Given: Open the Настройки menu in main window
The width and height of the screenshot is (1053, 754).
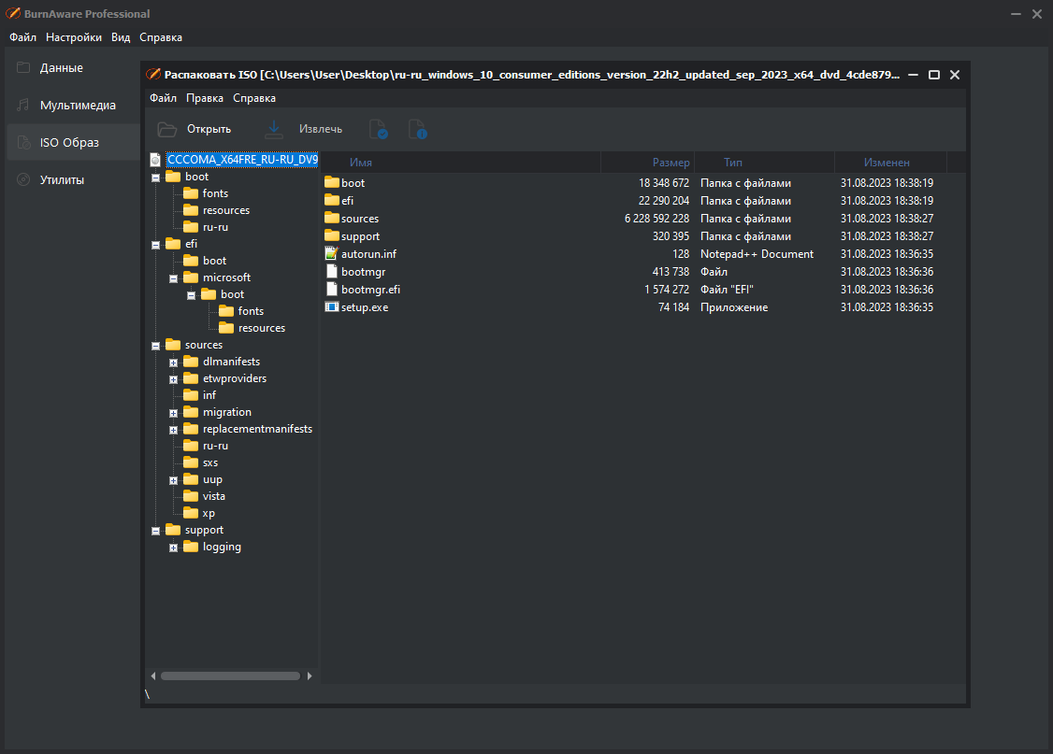Looking at the screenshot, I should 74,37.
